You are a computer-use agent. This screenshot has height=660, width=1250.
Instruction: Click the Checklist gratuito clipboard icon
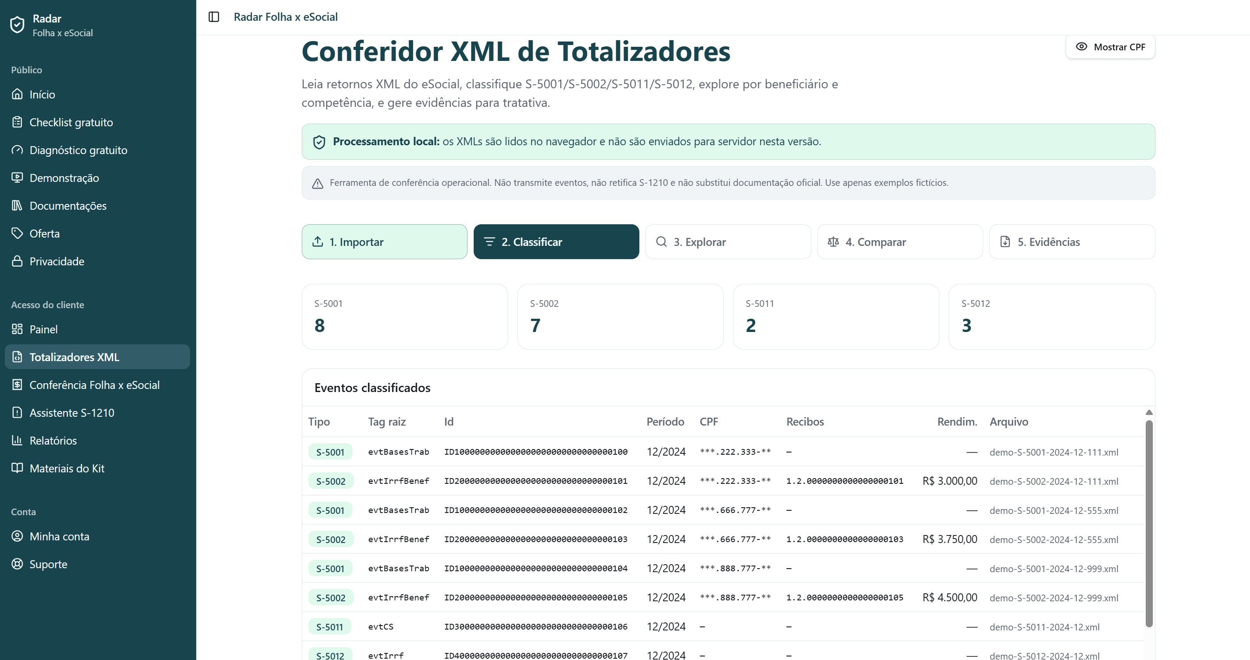pos(18,122)
